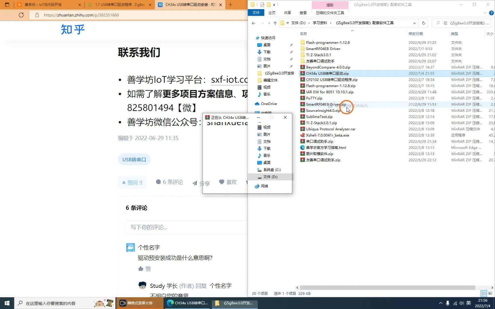The height and width of the screenshot is (309, 495).
Task: Open 录屏大师 from the taskbar
Action: click(x=140, y=303)
